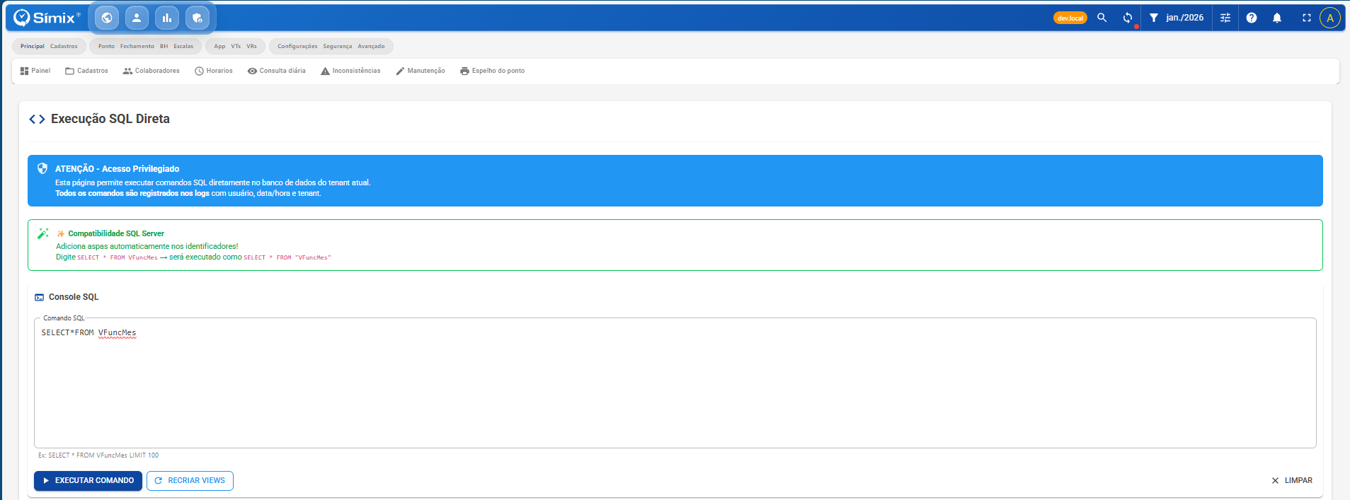Select the App tab
Image resolution: width=1350 pixels, height=500 pixels.
point(219,46)
